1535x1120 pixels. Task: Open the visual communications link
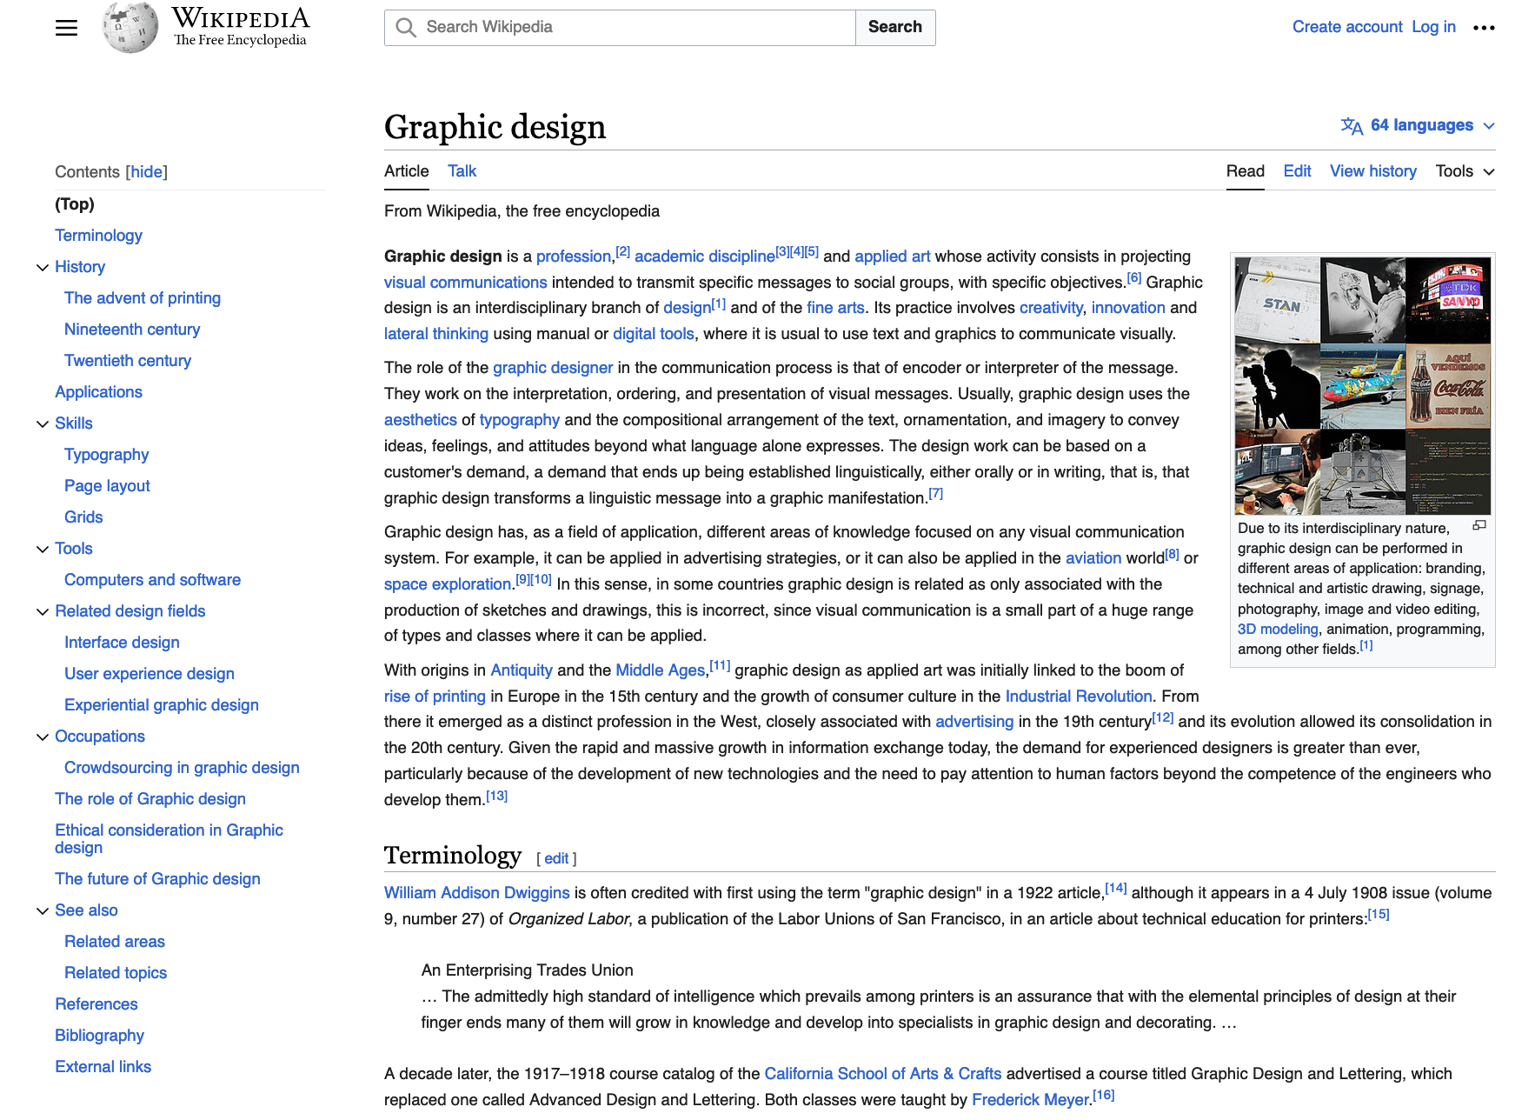pos(466,283)
